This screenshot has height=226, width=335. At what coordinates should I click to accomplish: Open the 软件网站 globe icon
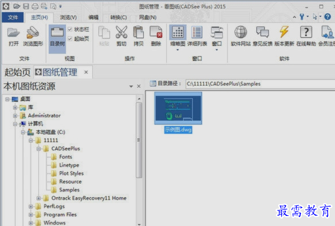tap(241, 32)
